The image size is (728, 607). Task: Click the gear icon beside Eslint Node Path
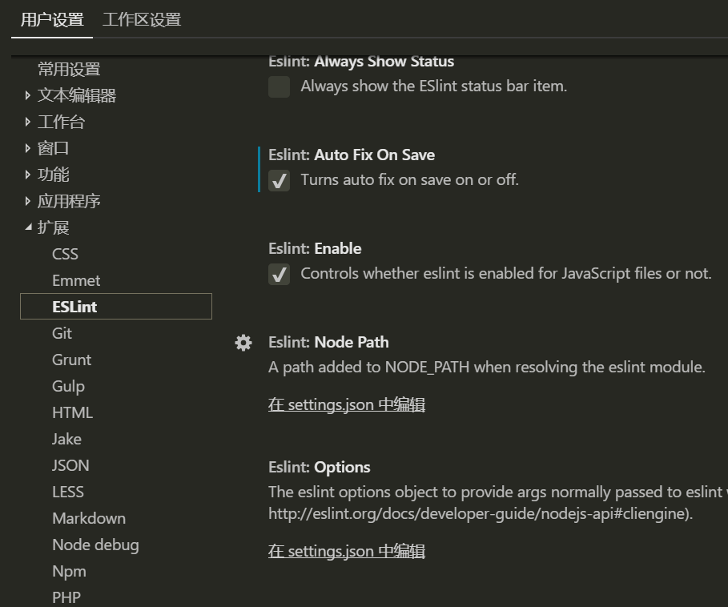click(243, 343)
